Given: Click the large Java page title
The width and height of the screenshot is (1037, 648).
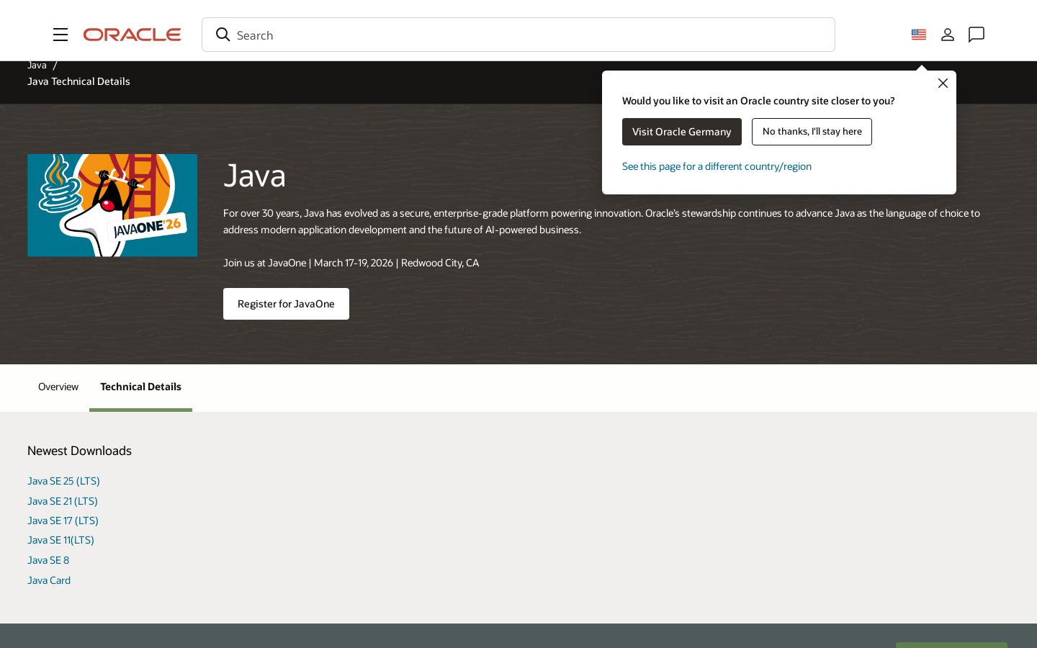Looking at the screenshot, I should [x=254, y=176].
